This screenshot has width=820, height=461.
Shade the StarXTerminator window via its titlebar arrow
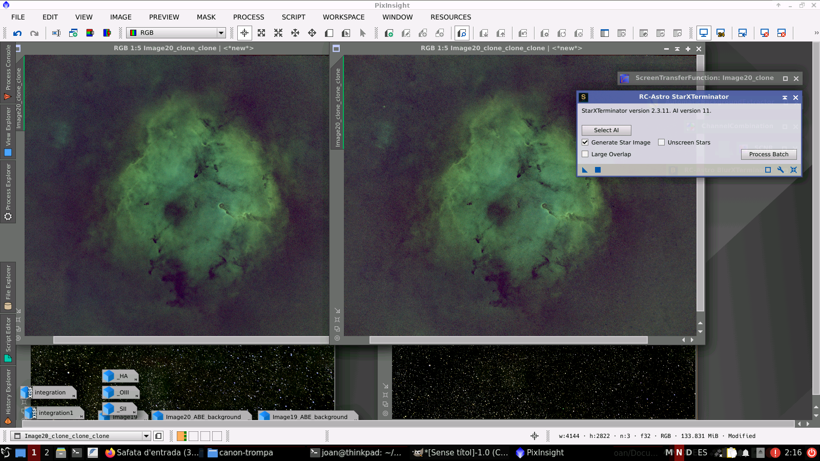click(785, 97)
